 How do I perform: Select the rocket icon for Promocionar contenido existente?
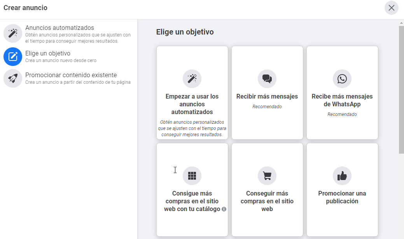coord(12,78)
